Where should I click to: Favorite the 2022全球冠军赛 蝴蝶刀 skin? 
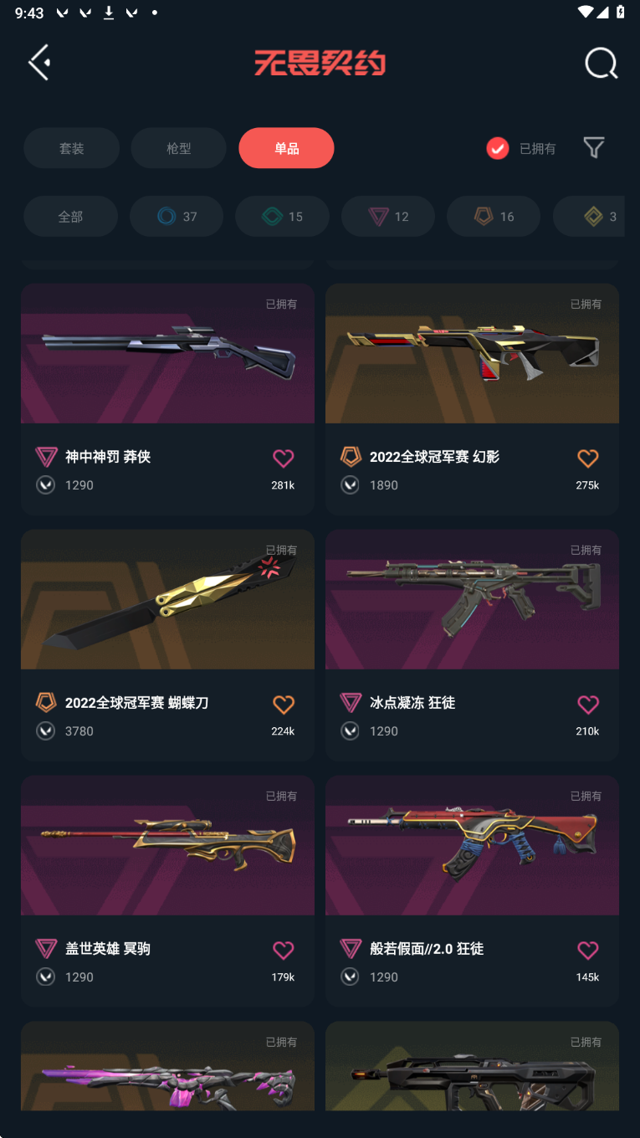[x=284, y=704]
